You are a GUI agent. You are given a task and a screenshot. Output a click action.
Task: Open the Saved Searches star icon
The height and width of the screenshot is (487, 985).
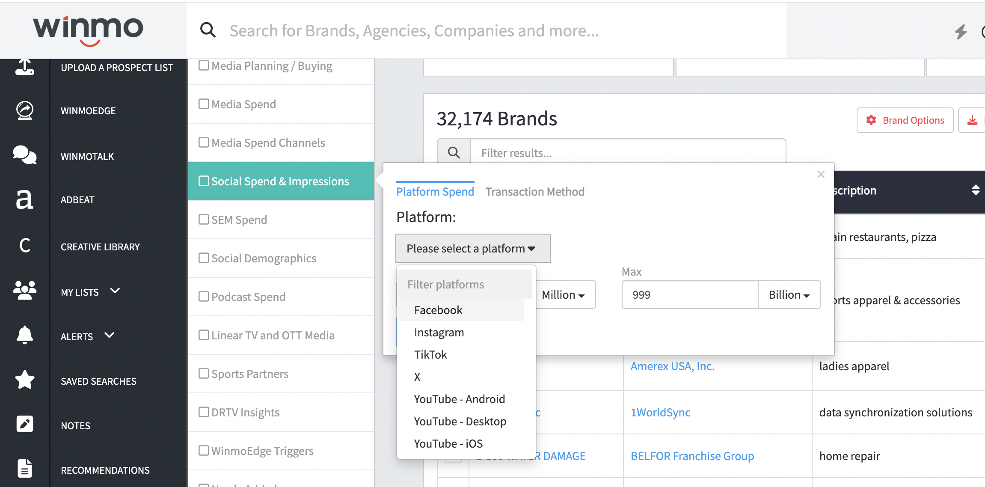pos(25,380)
